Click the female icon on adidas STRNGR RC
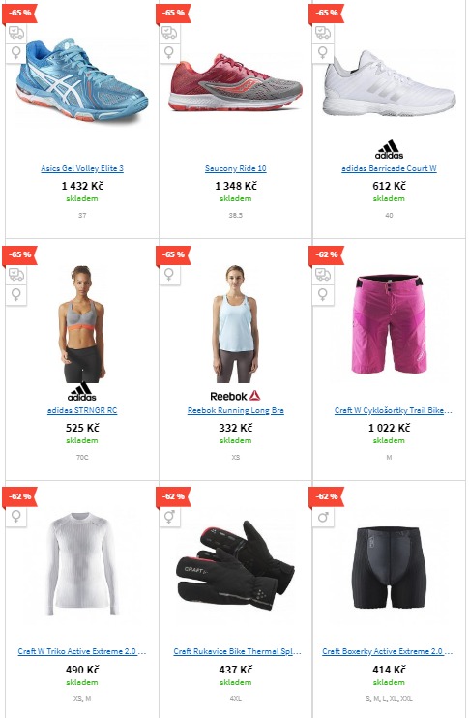Screen dimensions: 469x718 coord(16,294)
